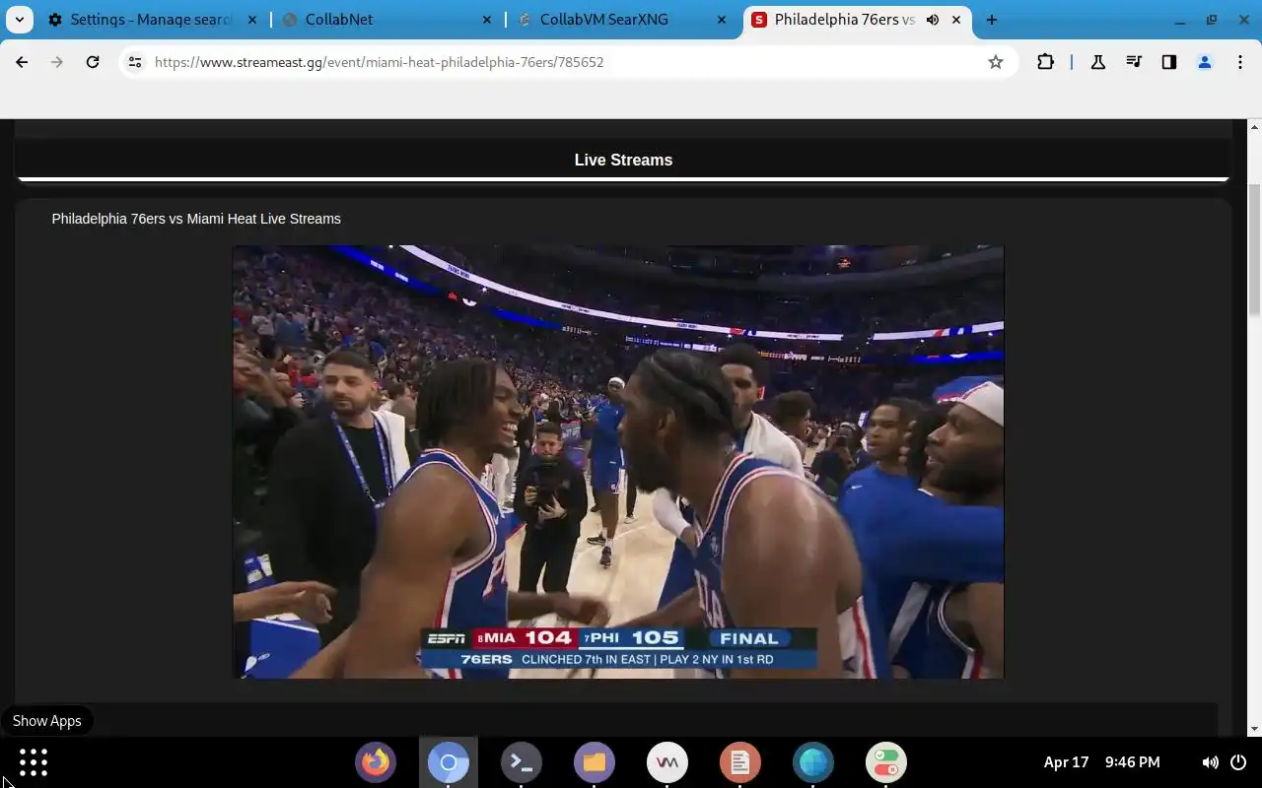Show Apps grid in the taskbar

(x=34, y=762)
